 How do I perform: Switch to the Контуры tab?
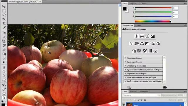pos(144,91)
